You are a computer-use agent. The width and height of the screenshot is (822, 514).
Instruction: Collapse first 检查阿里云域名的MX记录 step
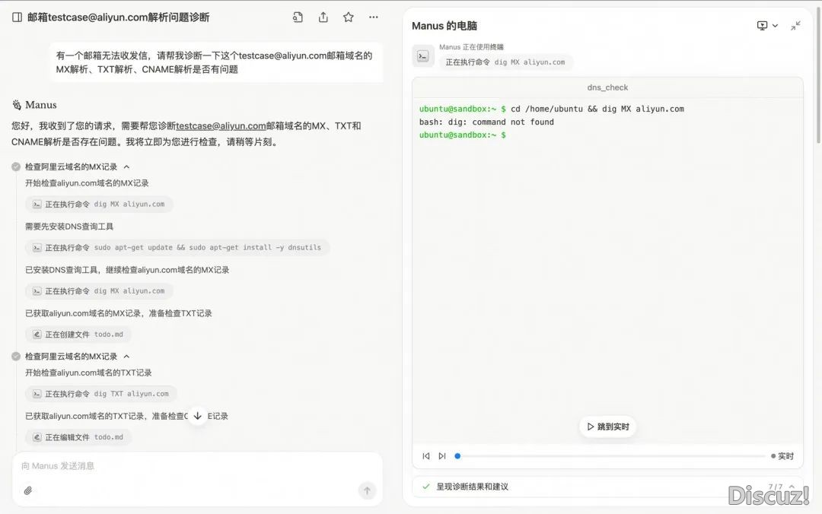click(127, 167)
